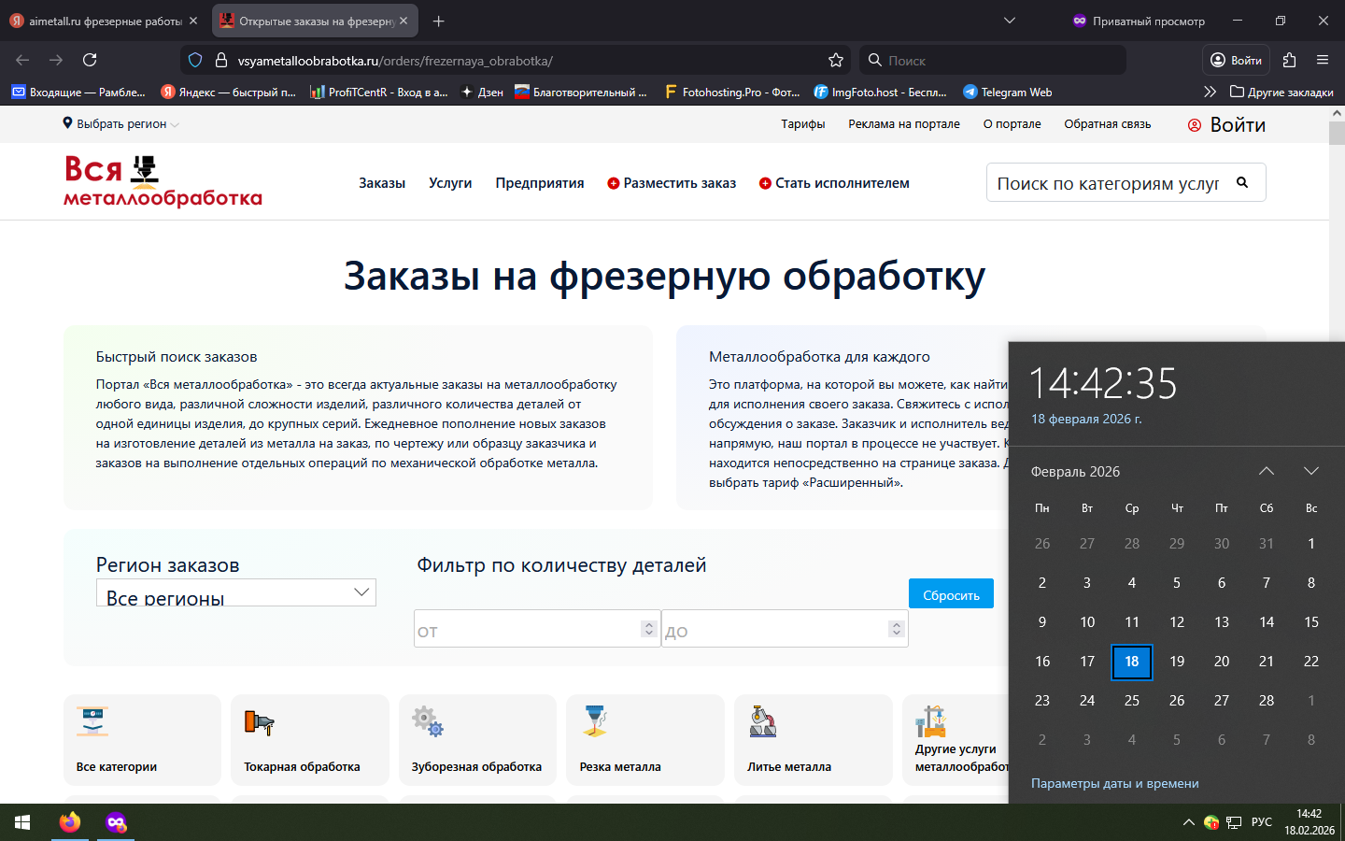Viewport: 1345px width, 841px height.
Task: Click the Firefox icon in the taskbar
Action: click(x=70, y=822)
